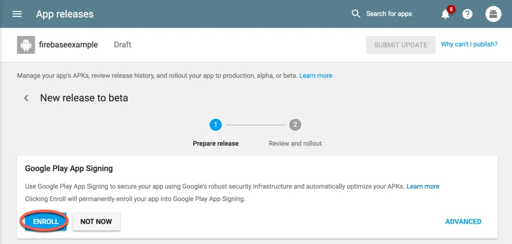Click the step 1 circle indicator
Image resolution: width=512 pixels, height=244 pixels.
pyautogui.click(x=216, y=125)
